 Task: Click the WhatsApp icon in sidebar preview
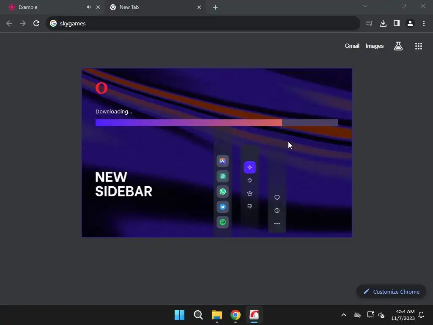(x=222, y=192)
